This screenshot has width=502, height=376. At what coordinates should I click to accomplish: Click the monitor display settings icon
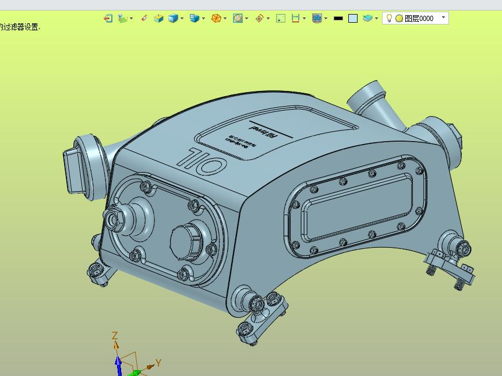(317, 18)
